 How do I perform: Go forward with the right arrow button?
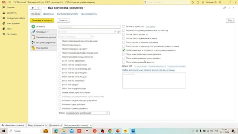pos(38,8)
